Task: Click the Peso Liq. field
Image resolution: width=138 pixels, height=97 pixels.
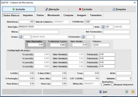Action: pos(59,84)
